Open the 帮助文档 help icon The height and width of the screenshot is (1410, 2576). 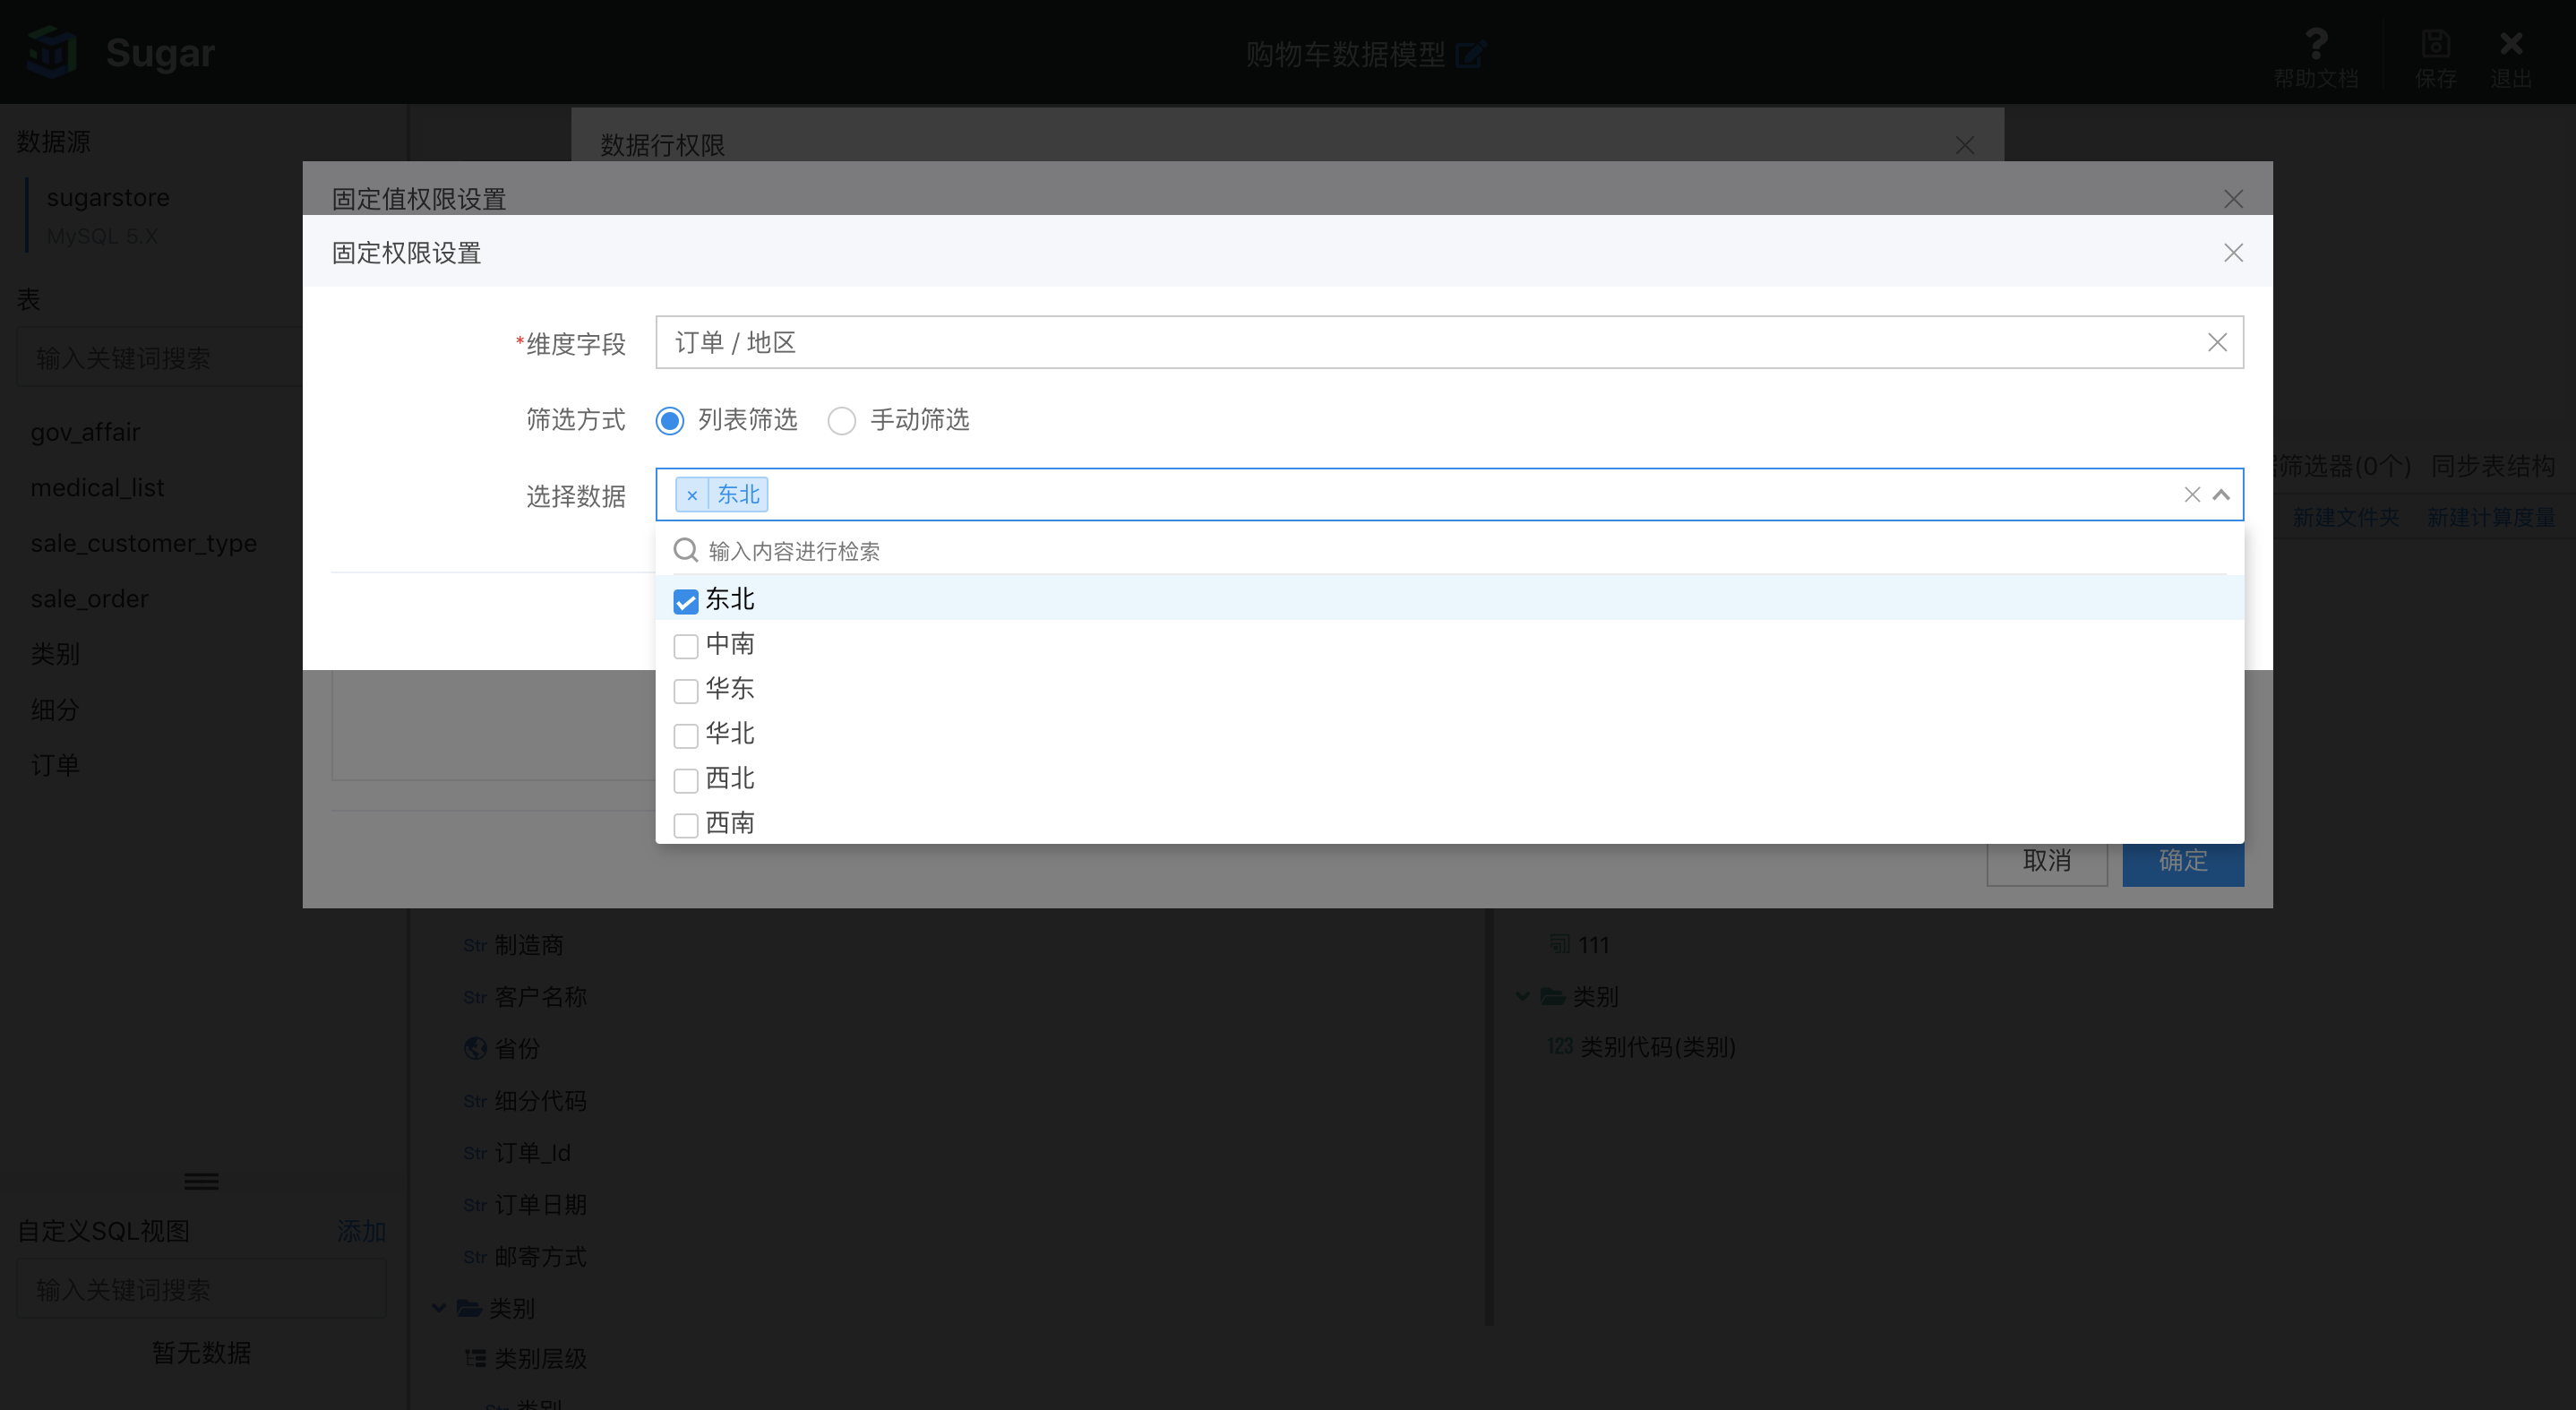click(2316, 43)
